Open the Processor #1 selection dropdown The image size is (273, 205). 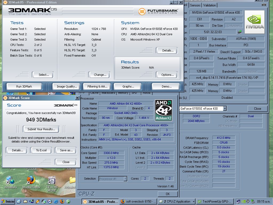tap(125, 179)
